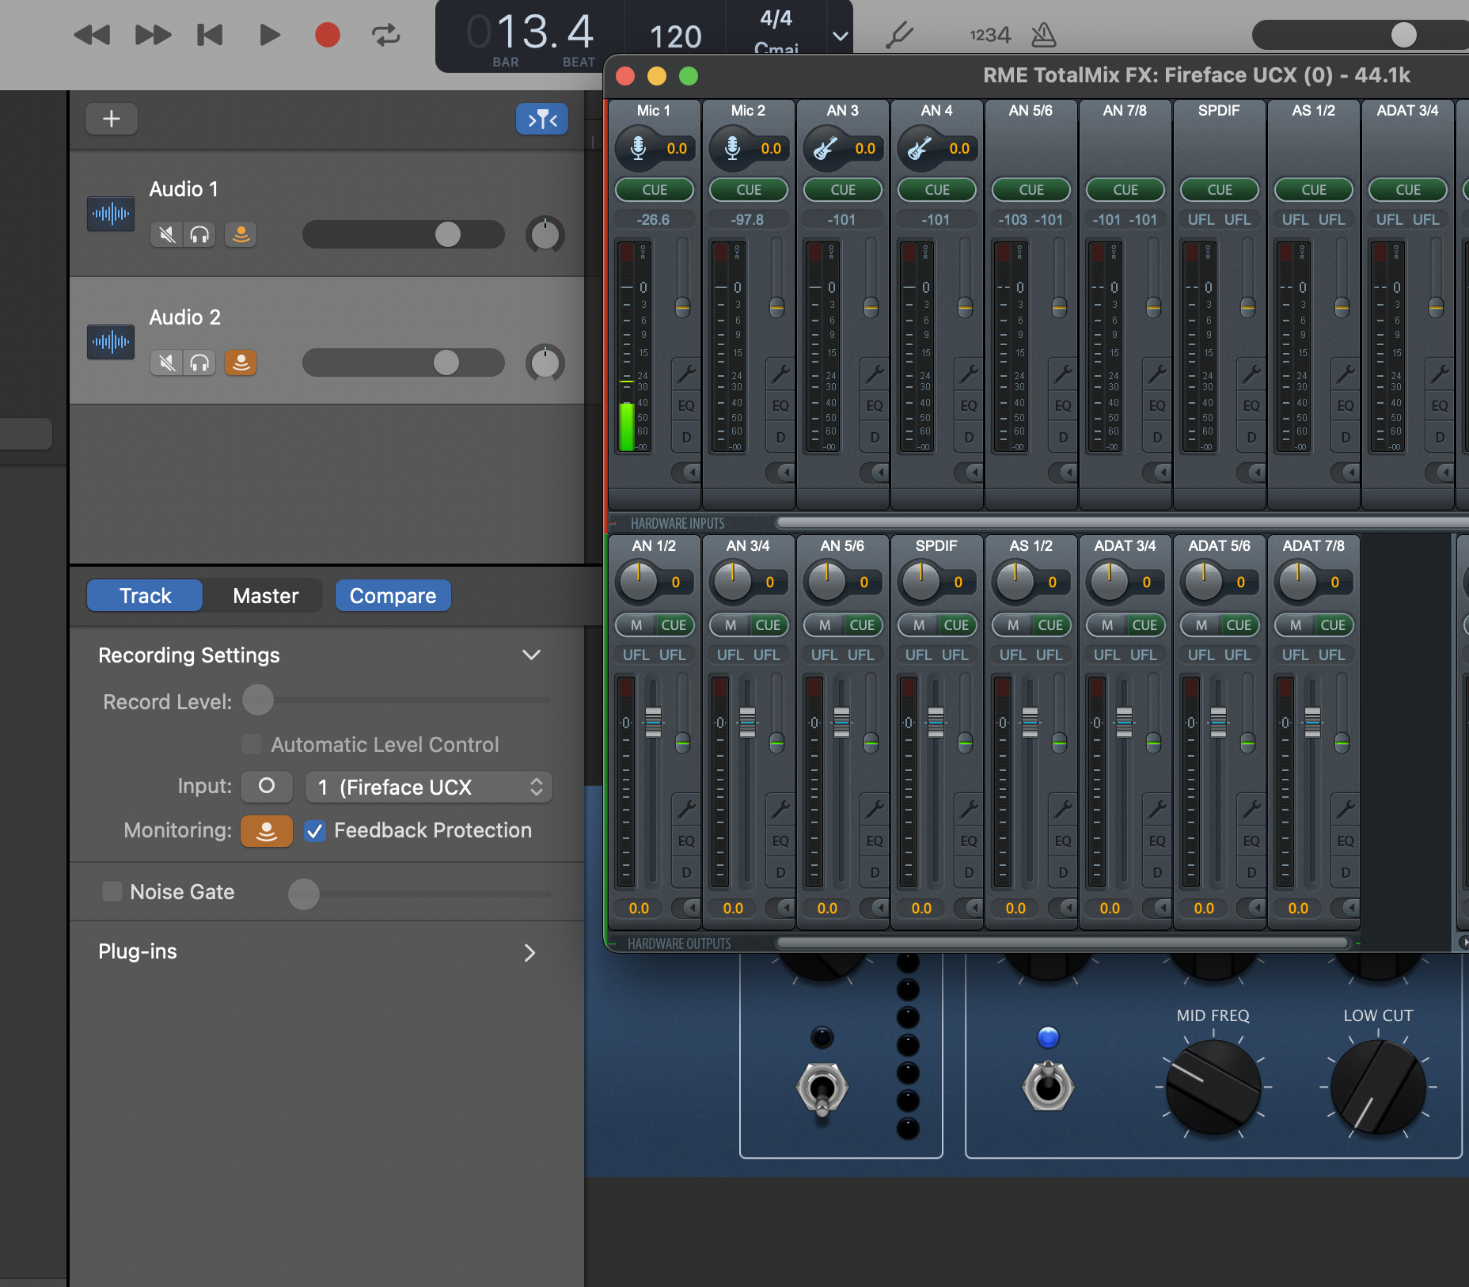Screen dimensions: 1469x1287
Task: Click the Mic 1 microphone icon
Action: (x=638, y=148)
